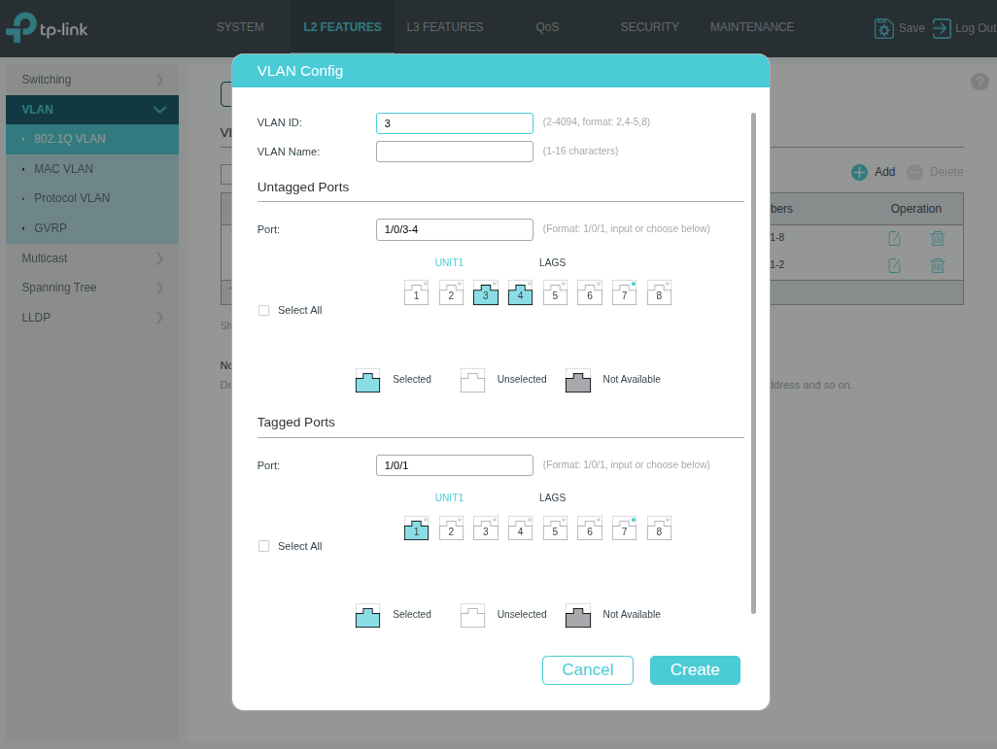997x749 pixels.
Task: Deselect tagged port 1 icon
Action: point(417,528)
